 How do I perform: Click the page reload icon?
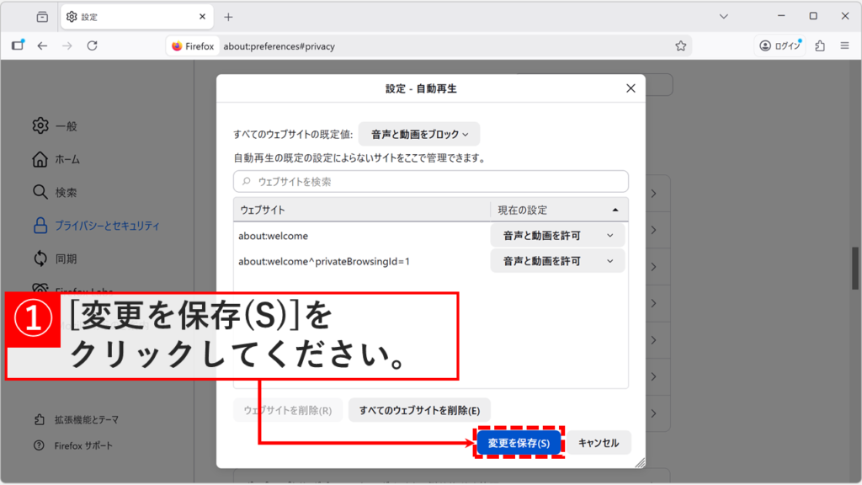click(x=92, y=46)
